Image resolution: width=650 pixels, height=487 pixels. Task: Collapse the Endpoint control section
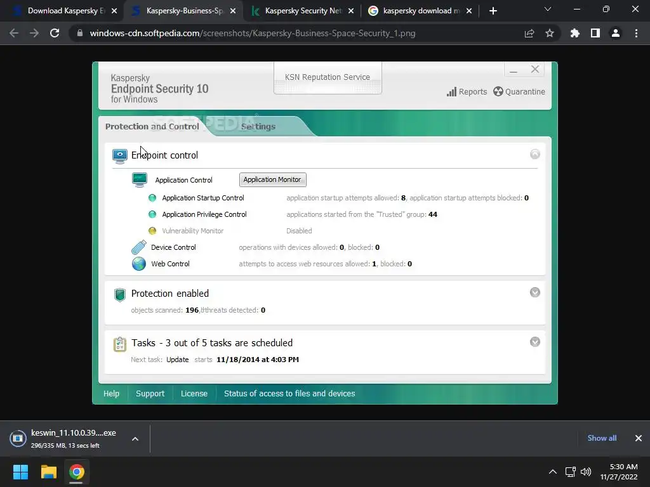click(x=534, y=155)
